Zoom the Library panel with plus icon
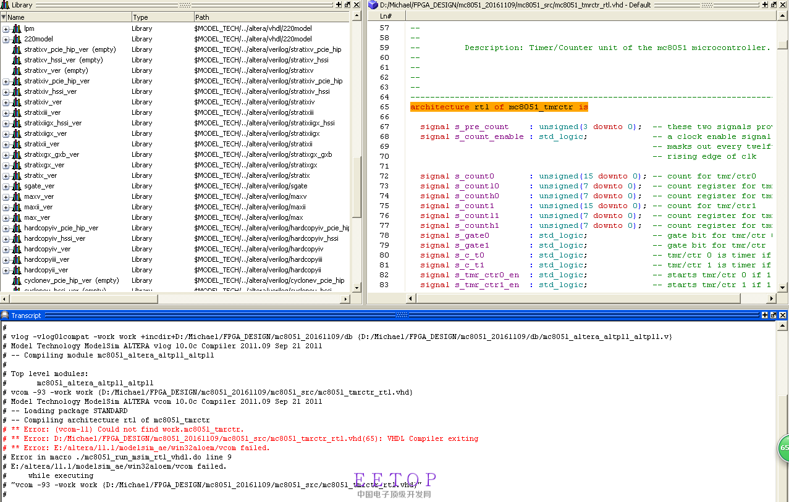Screen dimensions: 789x502 click(x=339, y=5)
